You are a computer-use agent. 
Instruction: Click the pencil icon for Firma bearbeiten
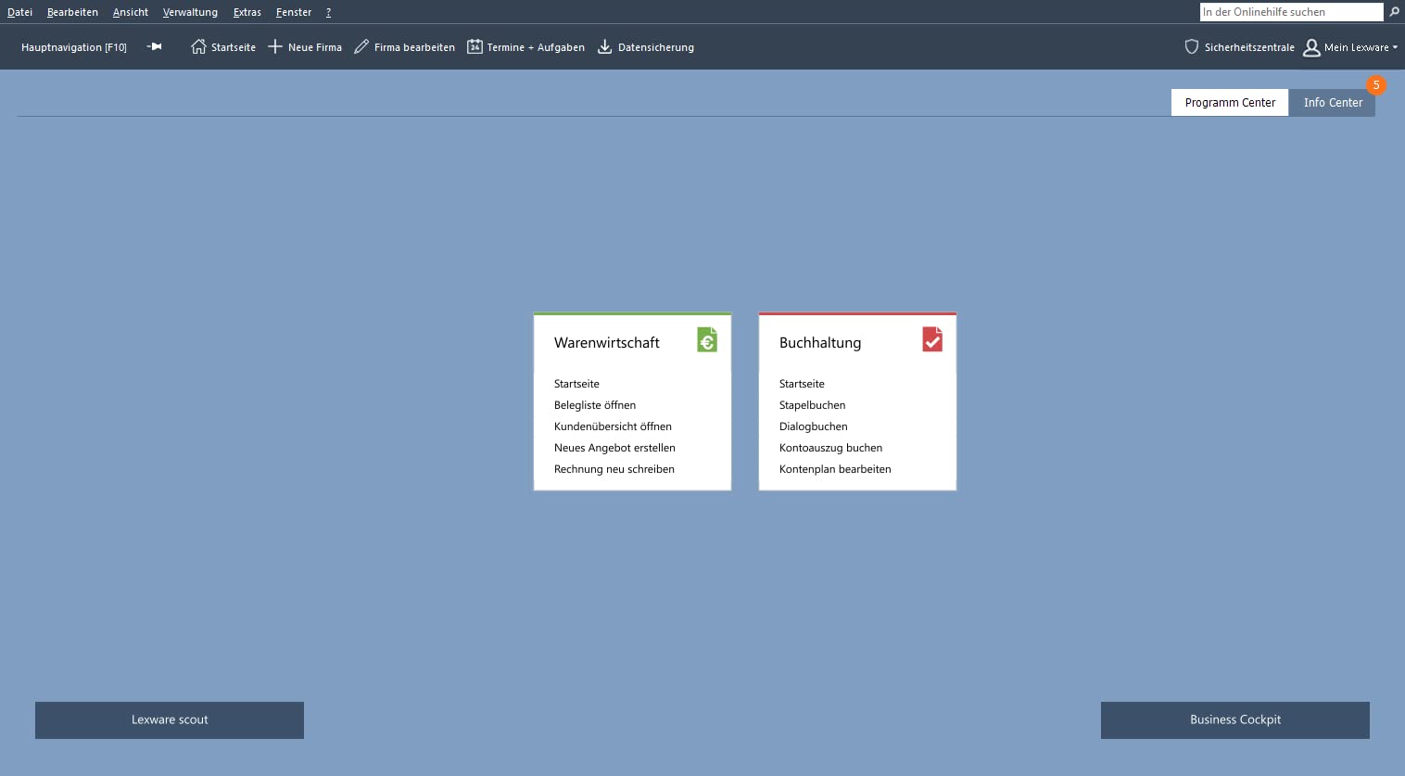[361, 46]
